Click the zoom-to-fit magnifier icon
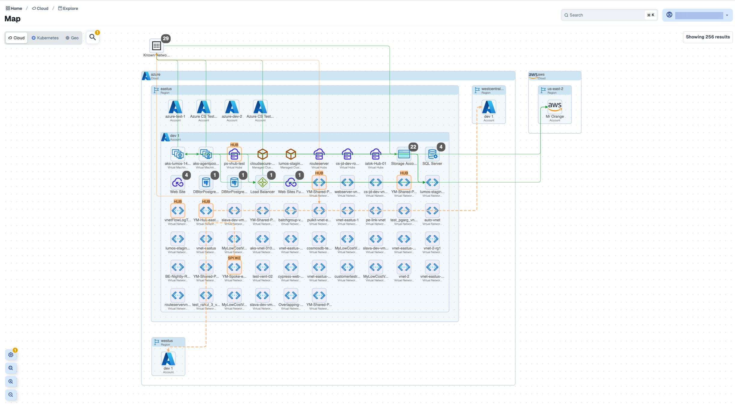The image size is (735, 405). click(x=11, y=368)
